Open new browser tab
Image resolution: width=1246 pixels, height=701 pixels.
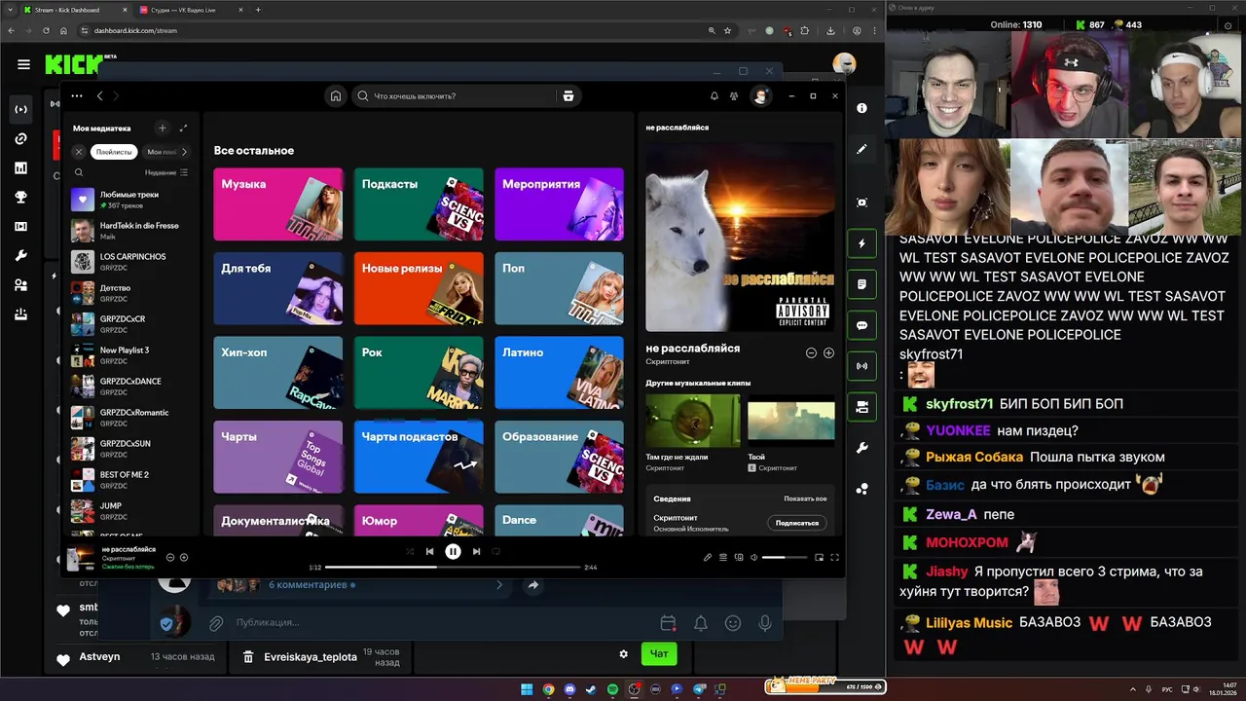click(x=258, y=10)
